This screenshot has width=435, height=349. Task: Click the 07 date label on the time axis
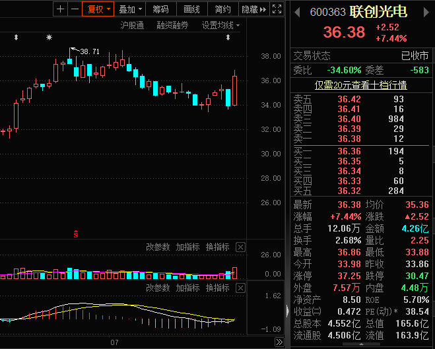(114, 342)
